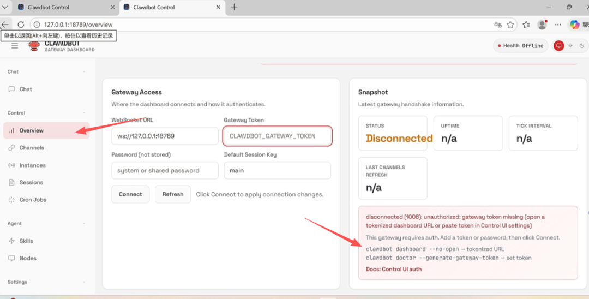Open the Sessions page
Viewport: 589px width, 299px height.
31,182
